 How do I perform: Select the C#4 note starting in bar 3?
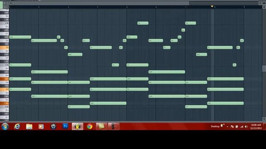(108, 103)
